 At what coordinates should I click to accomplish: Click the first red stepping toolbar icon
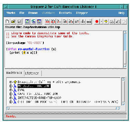(x=47, y=21)
